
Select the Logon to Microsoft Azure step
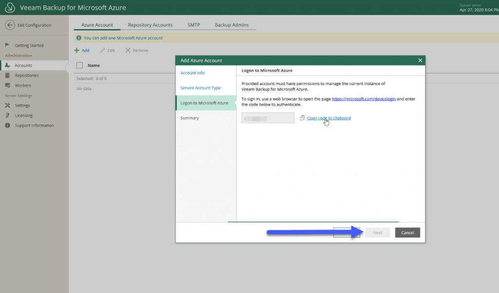206,103
